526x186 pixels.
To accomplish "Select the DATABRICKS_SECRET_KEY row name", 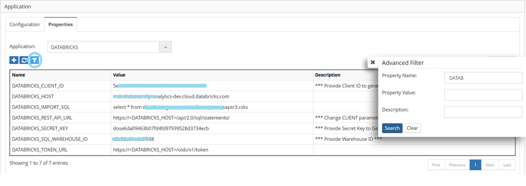I will (40, 128).
